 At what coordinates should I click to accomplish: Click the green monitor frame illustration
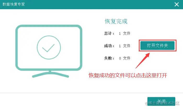tap(49, 47)
